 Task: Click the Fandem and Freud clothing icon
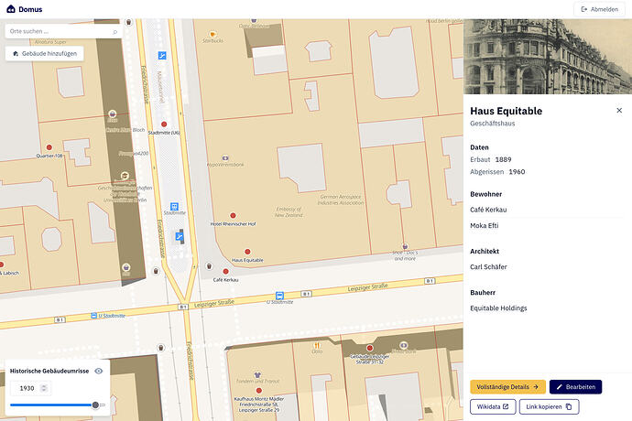tap(257, 374)
